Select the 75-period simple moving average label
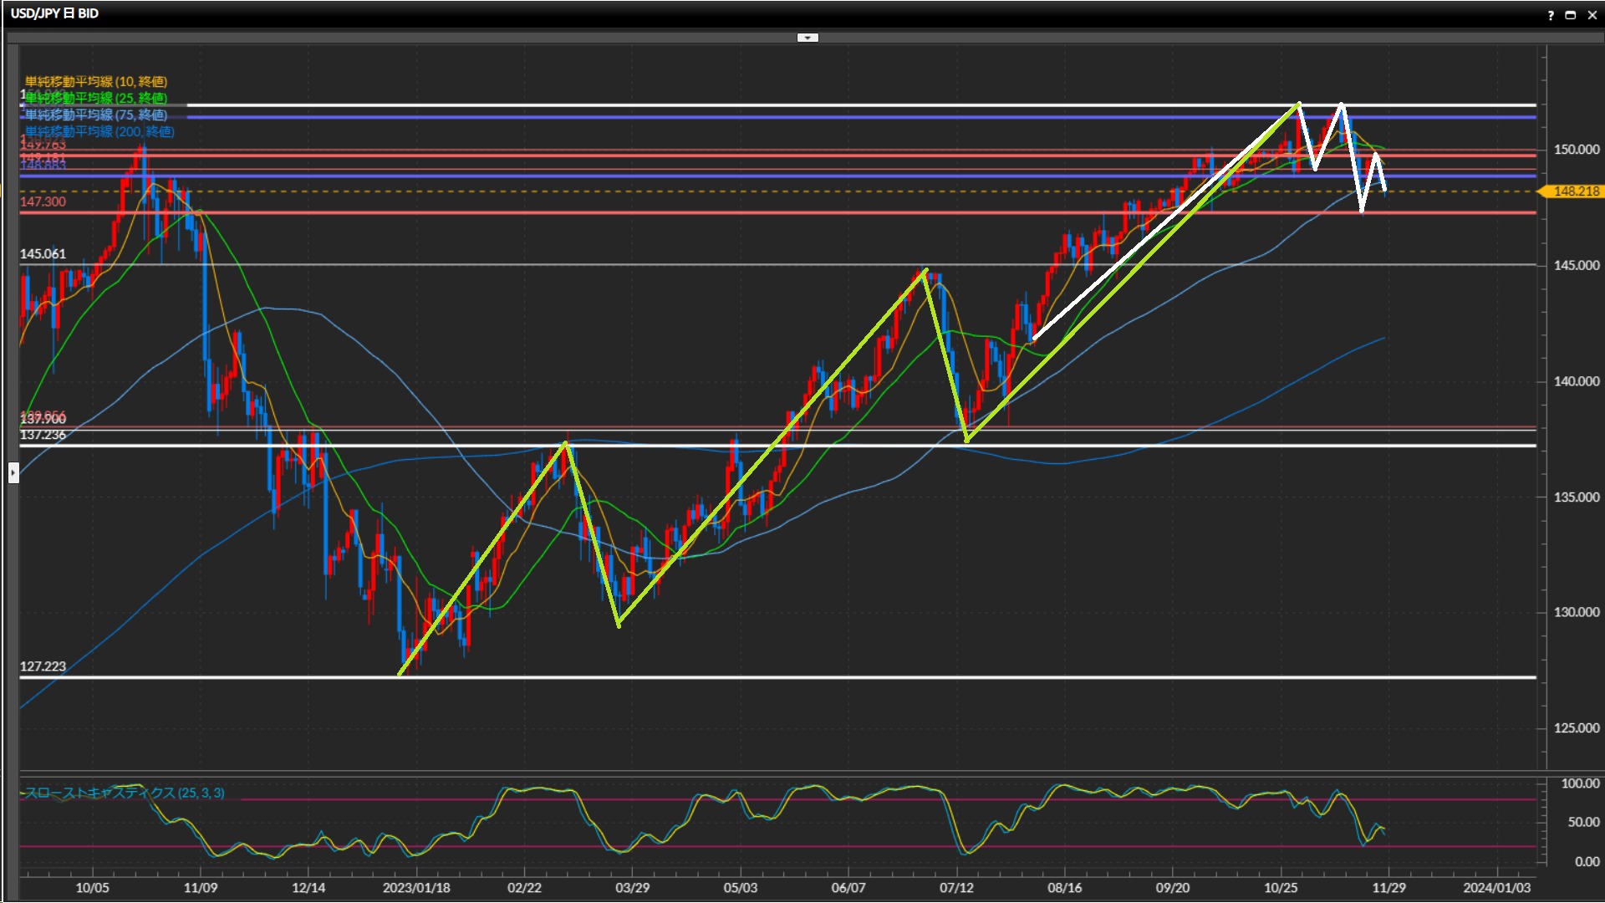1605x903 pixels. 95,115
